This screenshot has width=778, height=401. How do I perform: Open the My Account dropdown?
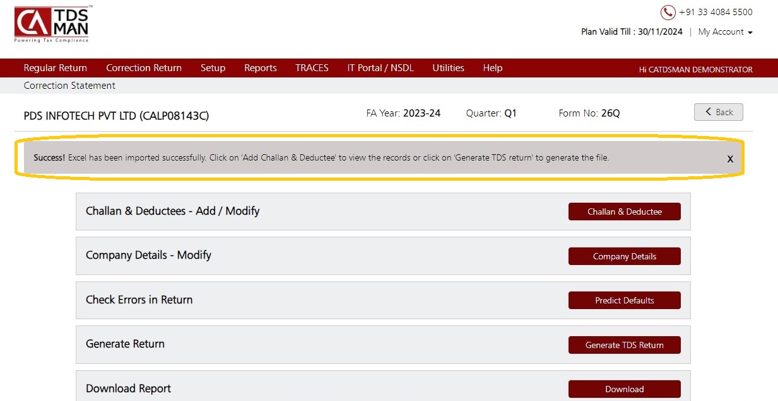pos(725,32)
